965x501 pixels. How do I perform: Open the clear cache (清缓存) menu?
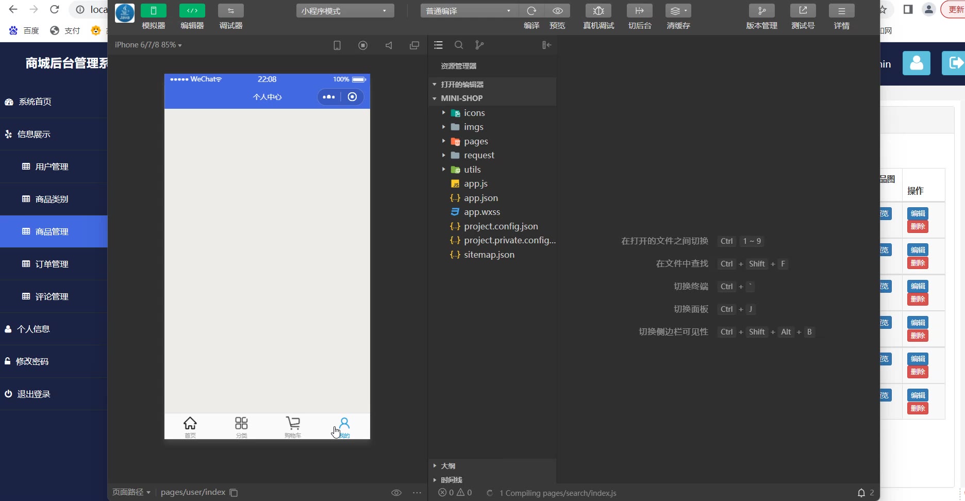[x=678, y=11]
